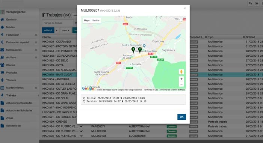This screenshot has height=143, width=263.
Task: Click PAR000071 job code cell
Action: (x=98, y=126)
